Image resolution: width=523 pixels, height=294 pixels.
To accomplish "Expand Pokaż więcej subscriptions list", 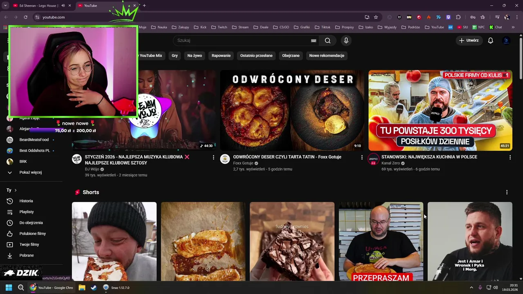I will pos(31,172).
